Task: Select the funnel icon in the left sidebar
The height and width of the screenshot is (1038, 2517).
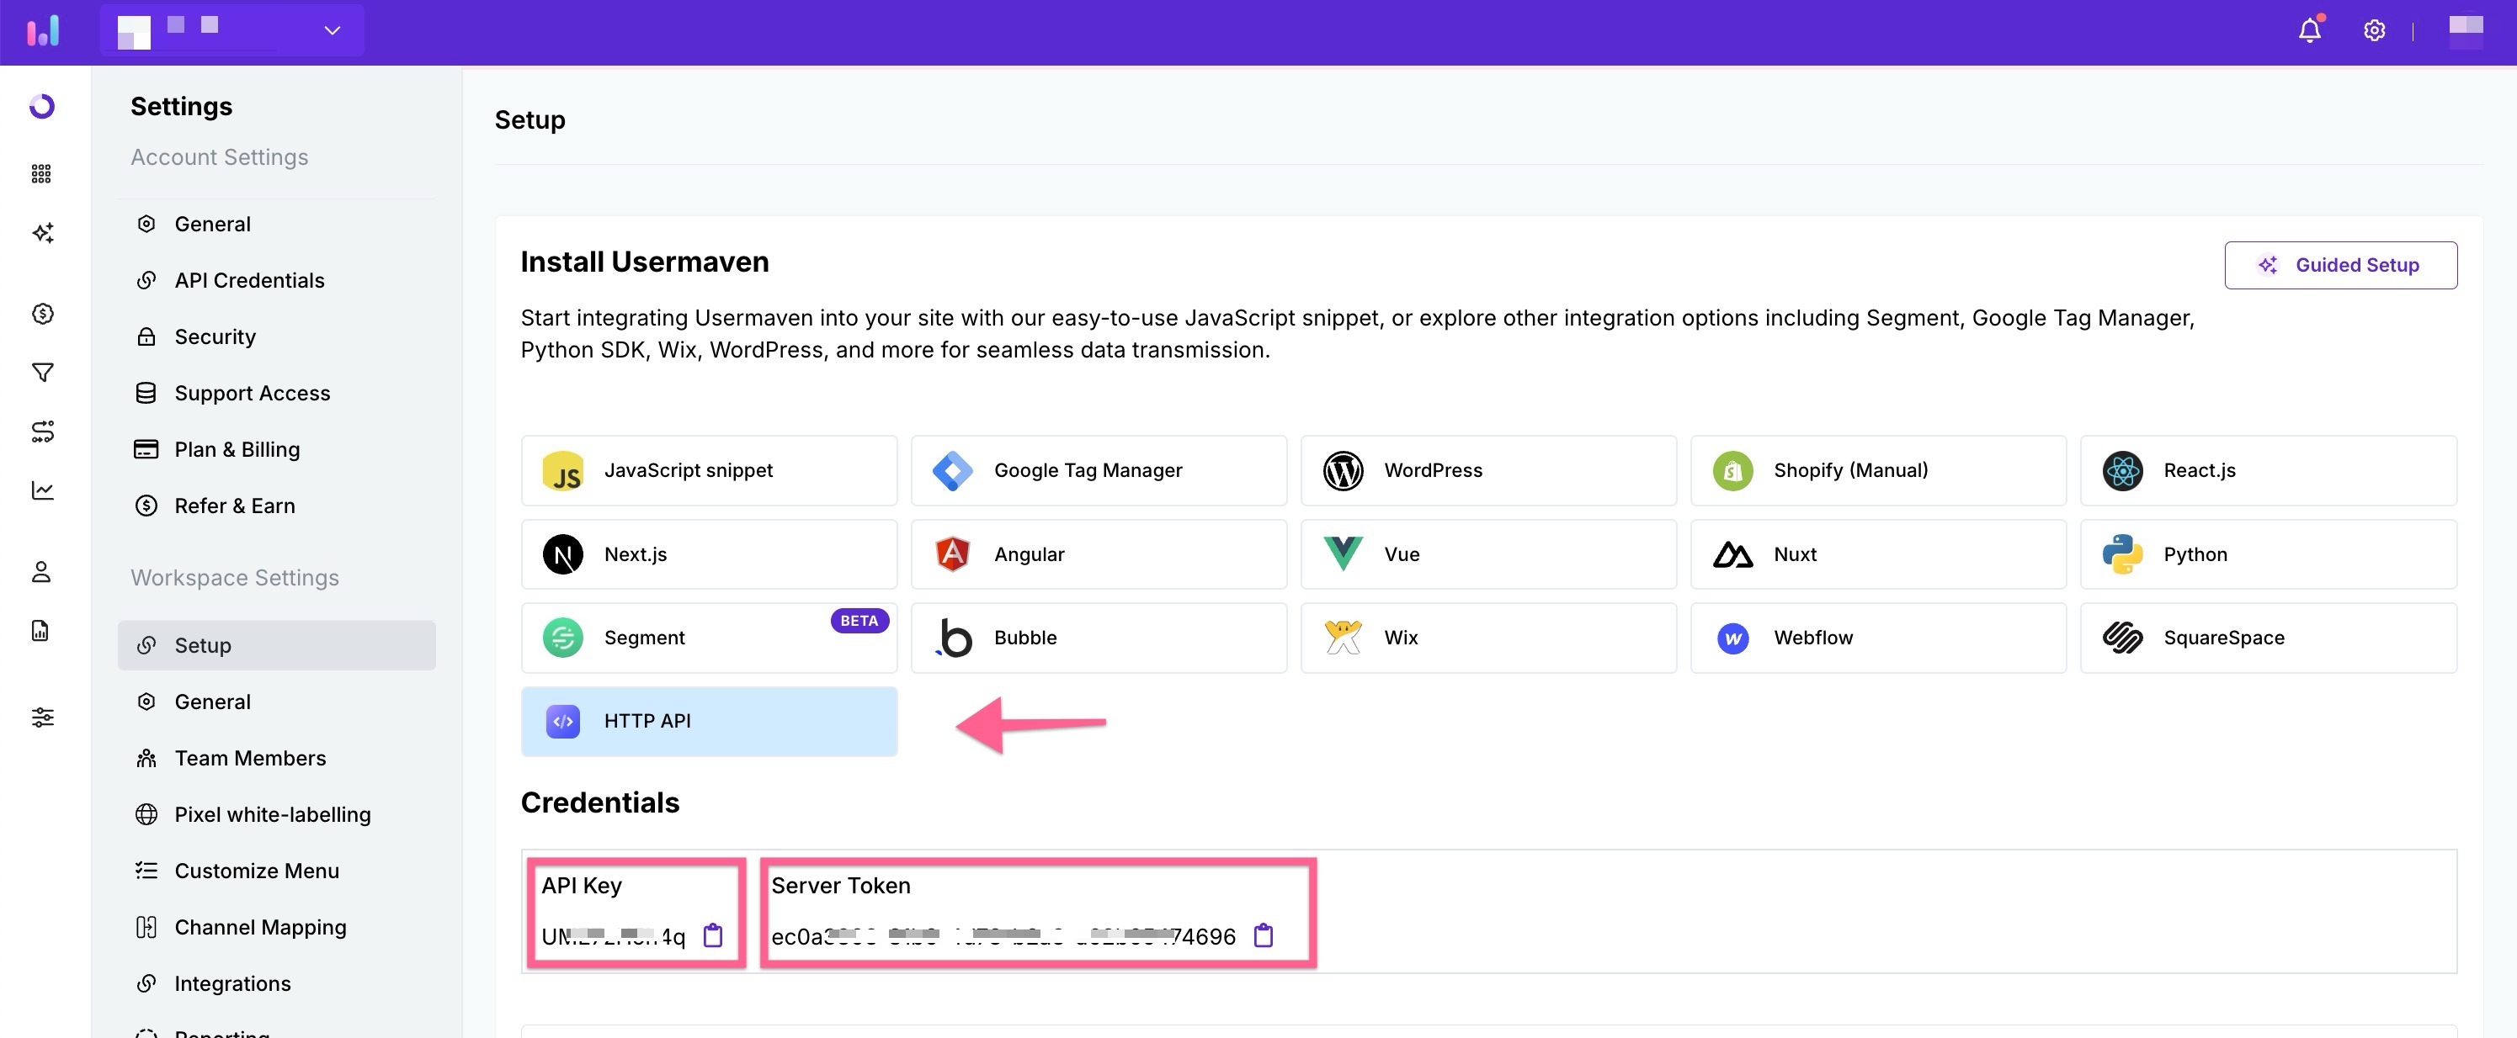Action: point(41,372)
